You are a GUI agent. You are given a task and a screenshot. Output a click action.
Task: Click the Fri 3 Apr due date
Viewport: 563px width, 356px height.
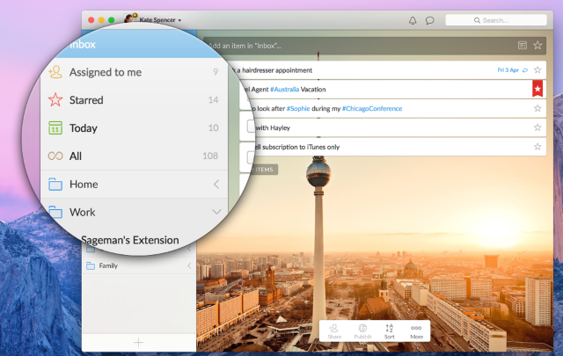(508, 70)
